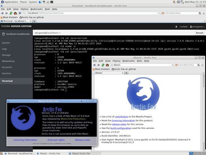Open Most Visited dropdown in Terminal browser
This screenshot has height=155, width=206.
point(9,17)
